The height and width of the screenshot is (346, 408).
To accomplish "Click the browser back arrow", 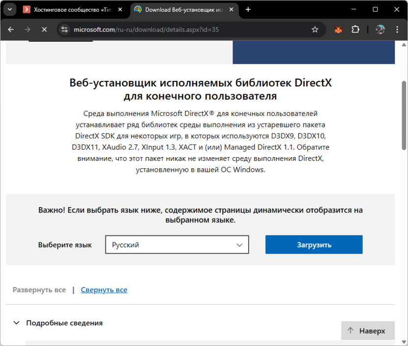I will pos(11,29).
